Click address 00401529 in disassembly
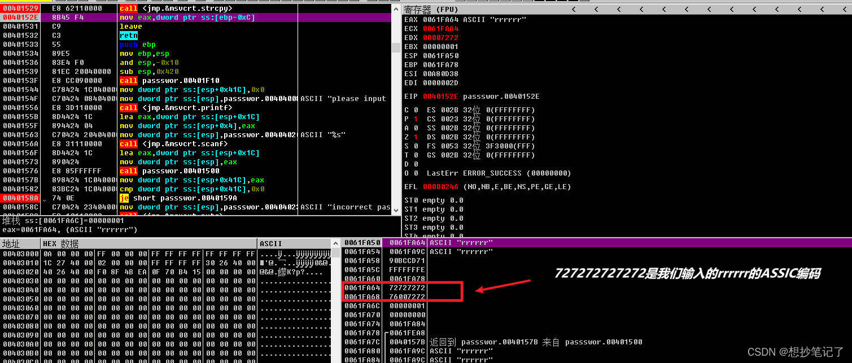 pos(20,8)
